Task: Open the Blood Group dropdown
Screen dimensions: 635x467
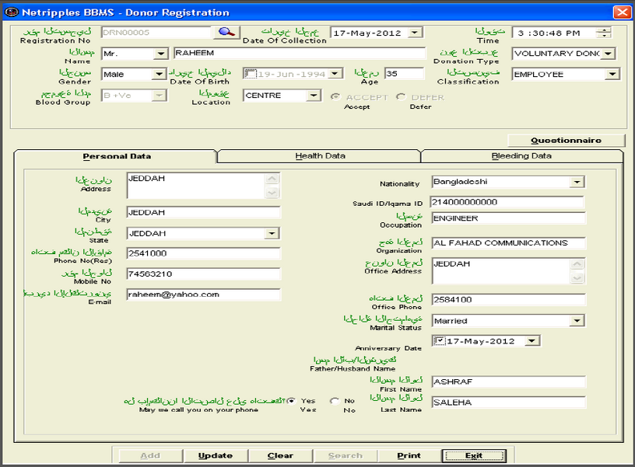Action: (160, 96)
